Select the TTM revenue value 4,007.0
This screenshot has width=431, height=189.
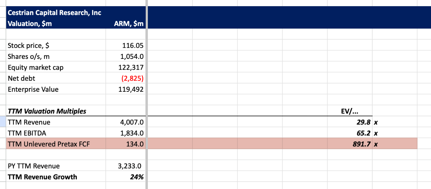(125, 122)
